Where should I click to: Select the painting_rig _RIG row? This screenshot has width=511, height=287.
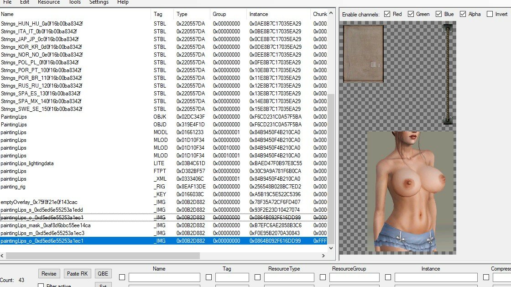pos(164,187)
